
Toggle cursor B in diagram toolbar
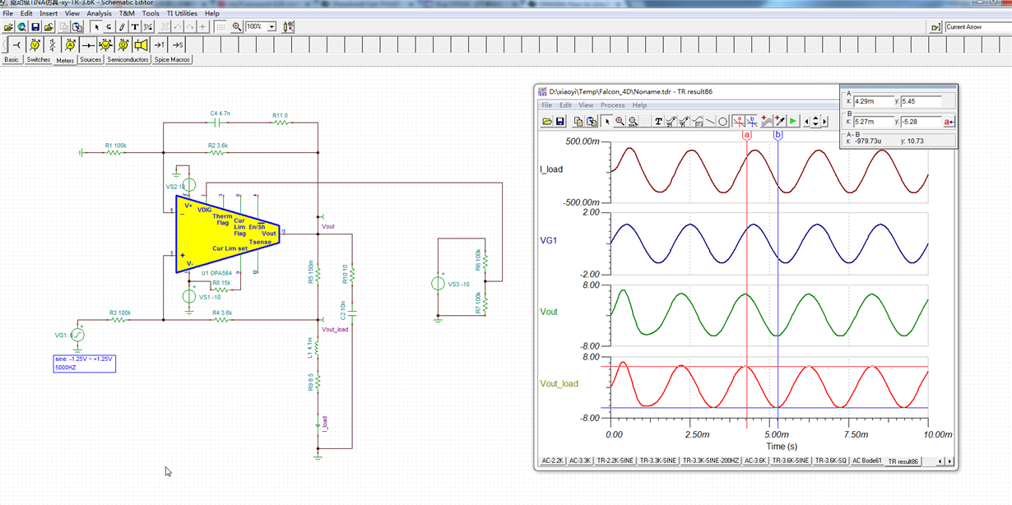(x=752, y=122)
